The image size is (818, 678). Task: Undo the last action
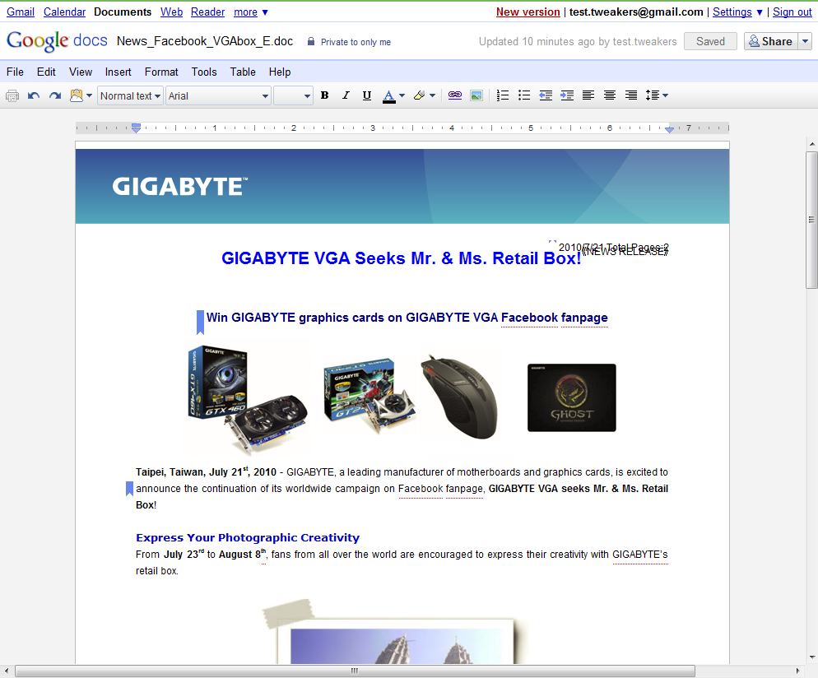click(x=34, y=95)
